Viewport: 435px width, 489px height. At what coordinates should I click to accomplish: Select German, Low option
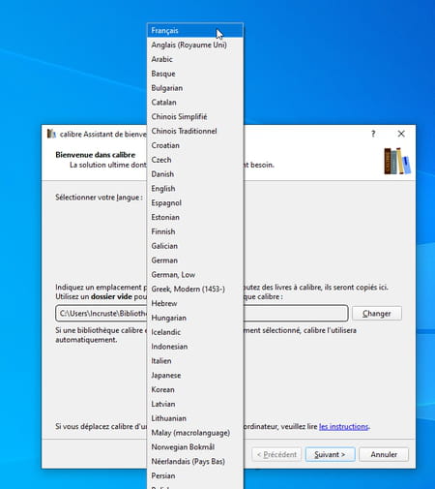pos(195,275)
